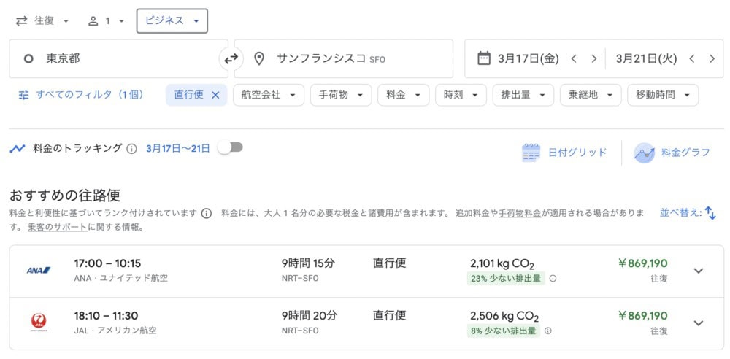Go to next day for 3月17日 departure

tap(593, 58)
